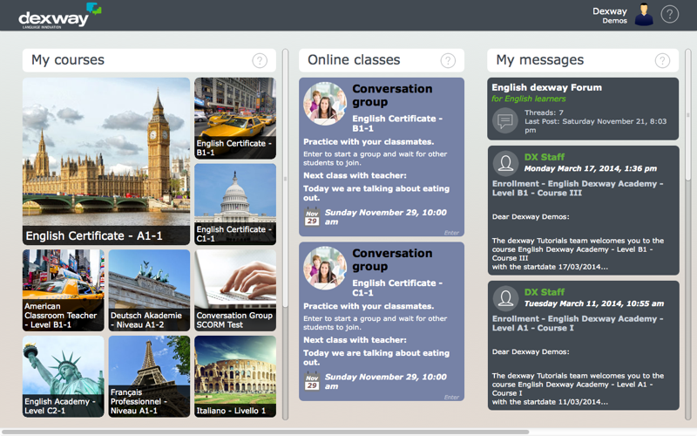697x436 pixels.
Task: Open help for My courses
Action: click(260, 60)
